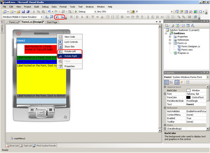Click the Undo arrow icon
The image size is (210, 153).
49,12
